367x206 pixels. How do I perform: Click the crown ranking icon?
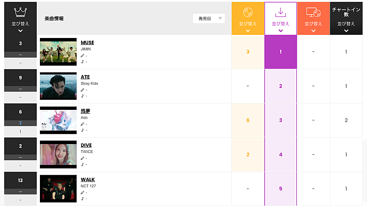(20, 12)
